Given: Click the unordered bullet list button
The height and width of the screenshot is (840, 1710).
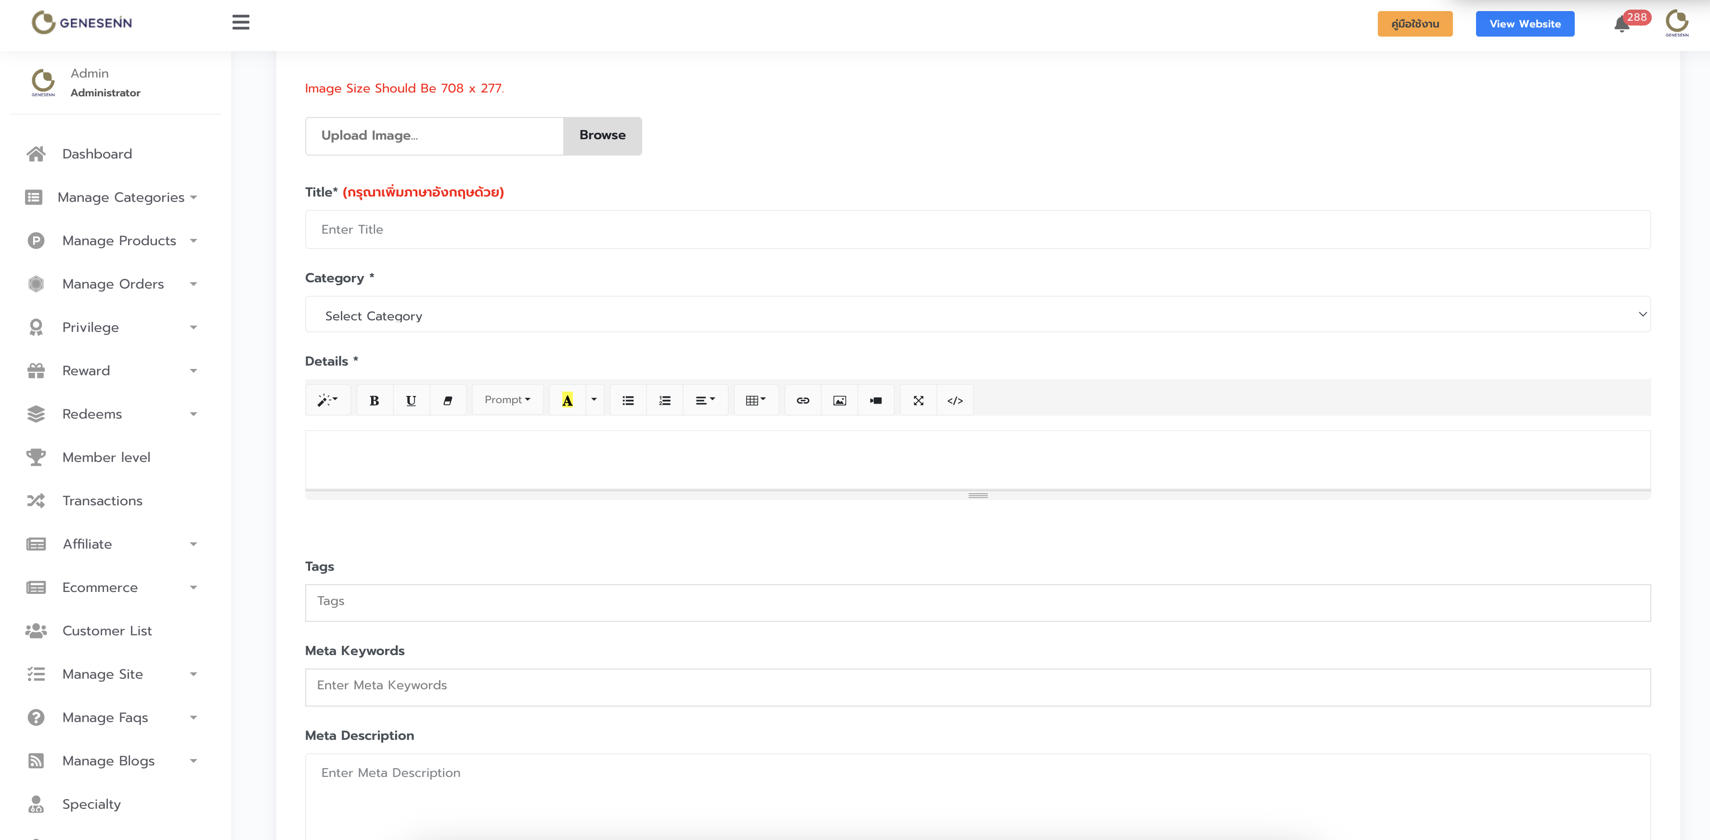Looking at the screenshot, I should pyautogui.click(x=627, y=400).
